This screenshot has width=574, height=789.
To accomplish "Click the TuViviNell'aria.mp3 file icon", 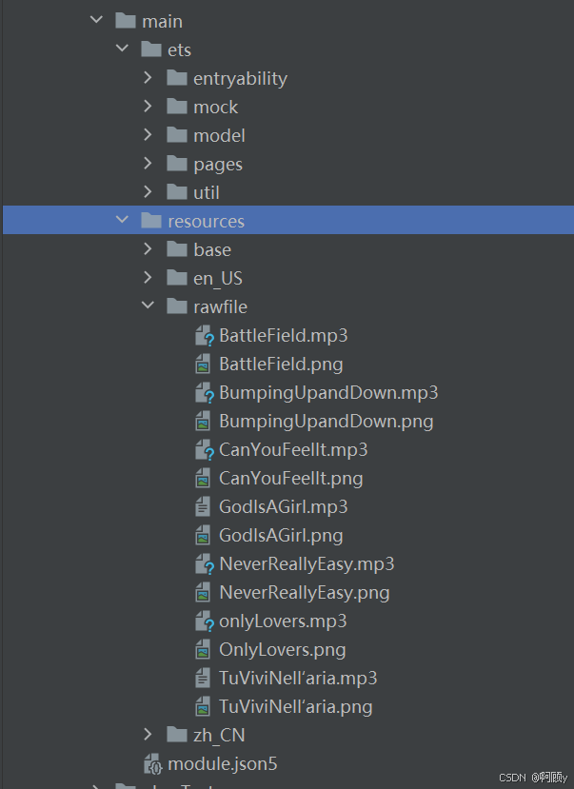I will point(203,679).
